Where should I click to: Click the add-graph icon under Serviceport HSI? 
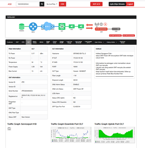[9, 129]
